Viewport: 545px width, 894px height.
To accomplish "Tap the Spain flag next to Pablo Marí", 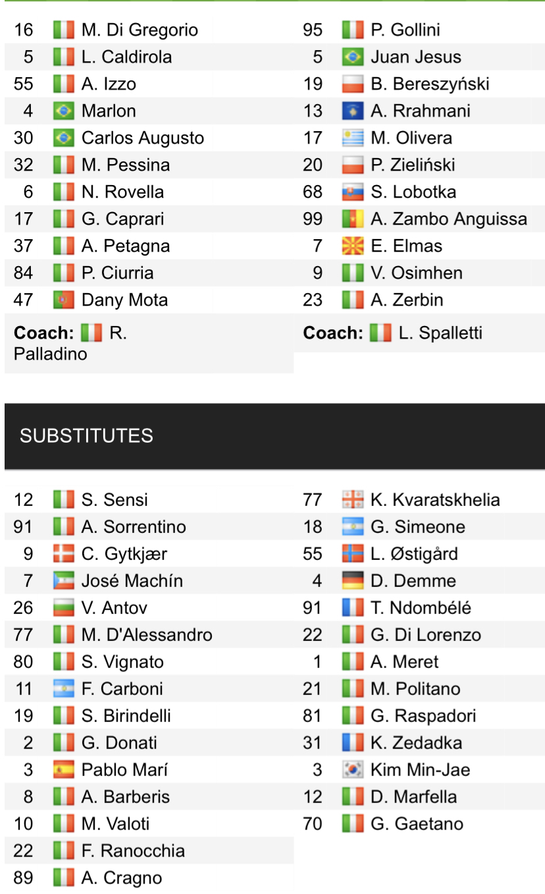I will (x=64, y=770).
